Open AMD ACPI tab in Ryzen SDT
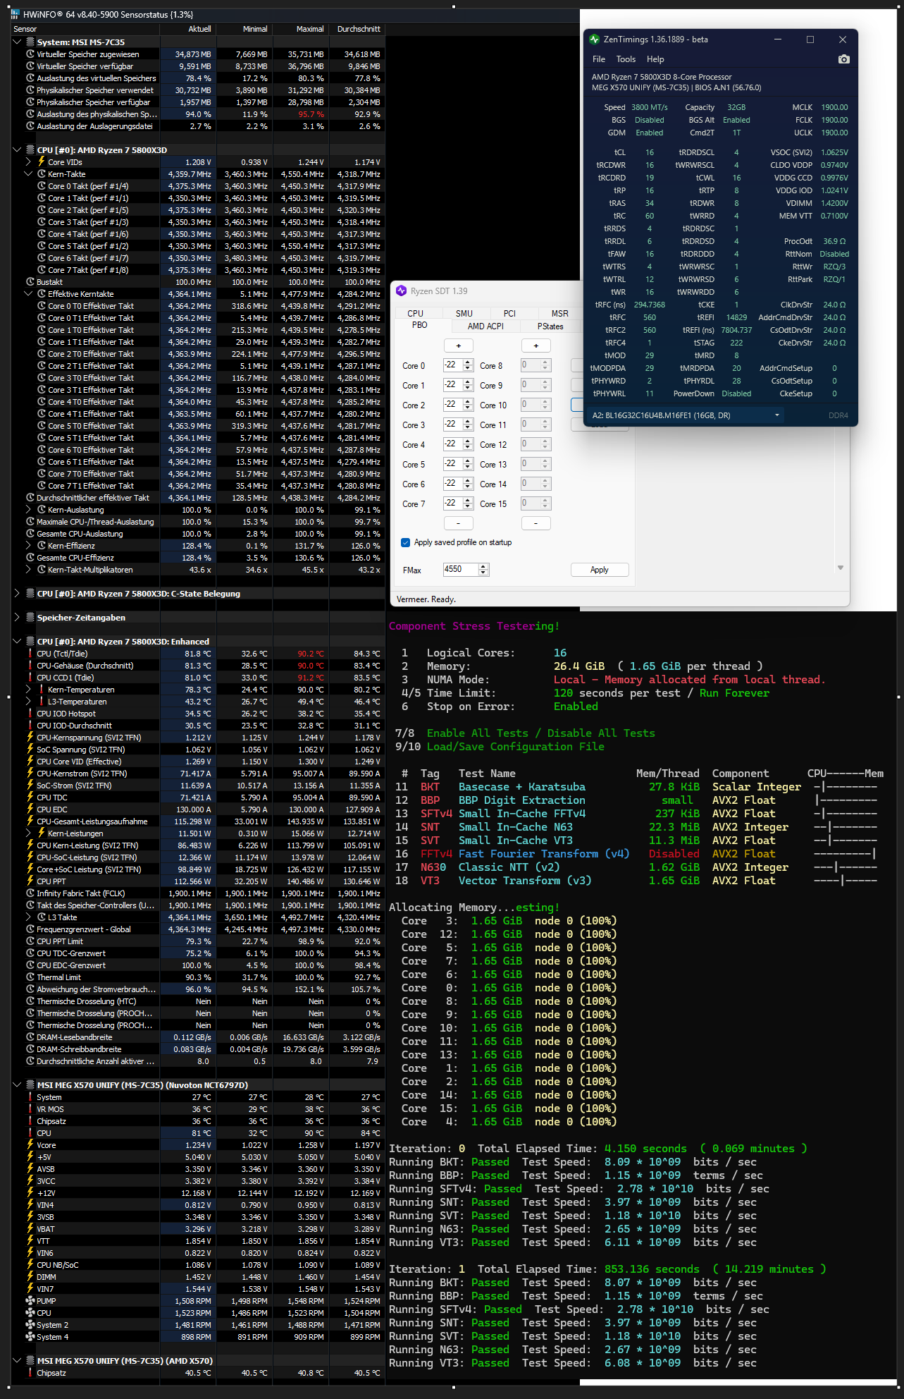The image size is (904, 1399). [485, 326]
